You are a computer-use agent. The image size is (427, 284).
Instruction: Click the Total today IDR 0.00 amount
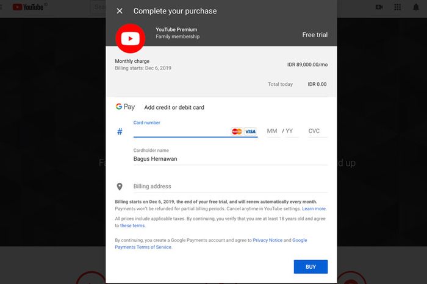pos(317,84)
